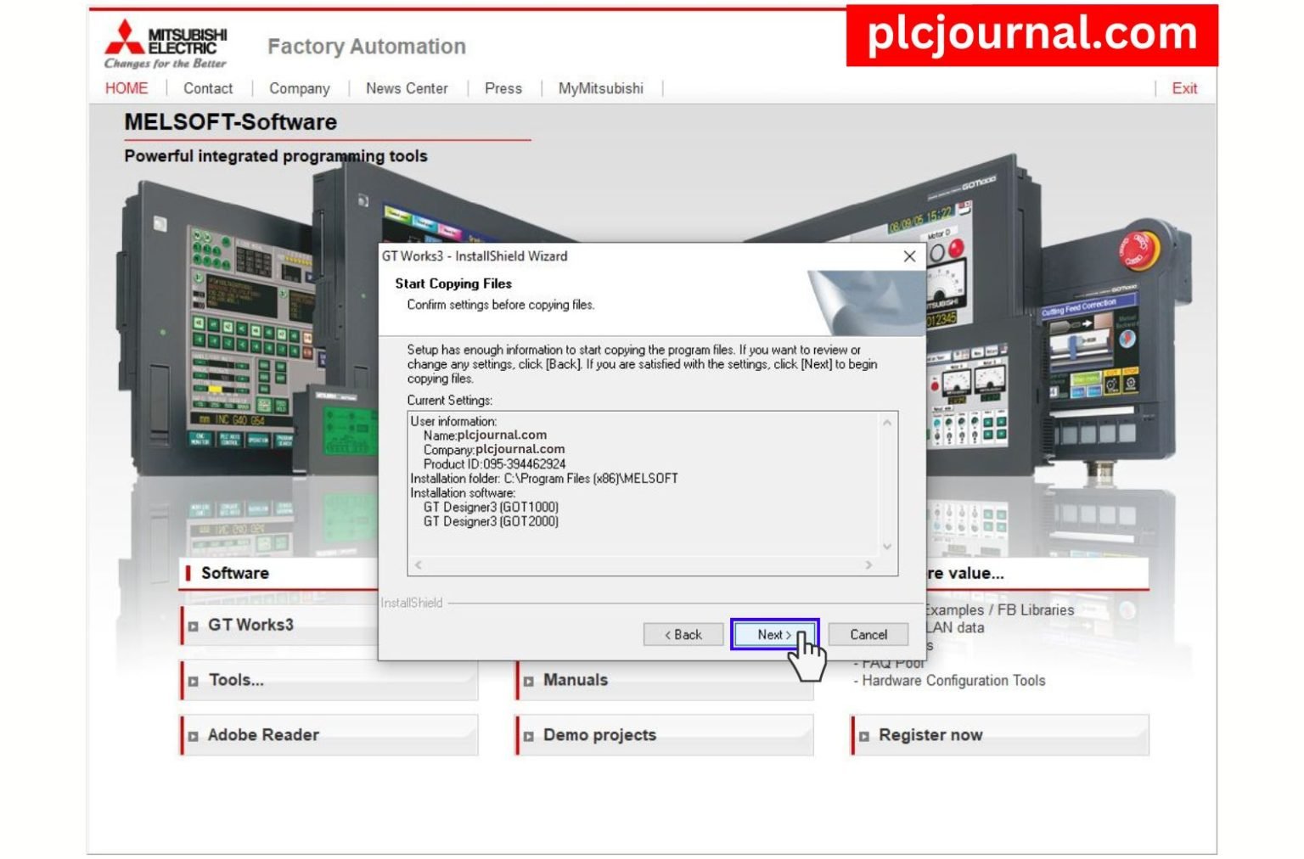This screenshot has width=1304, height=859.
Task: Open the Demo projects section
Action: 599,734
